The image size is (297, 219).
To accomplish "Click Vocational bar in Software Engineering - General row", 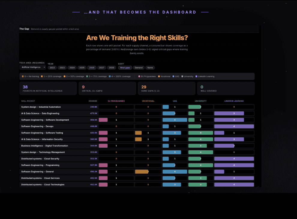I will point(142,171).
